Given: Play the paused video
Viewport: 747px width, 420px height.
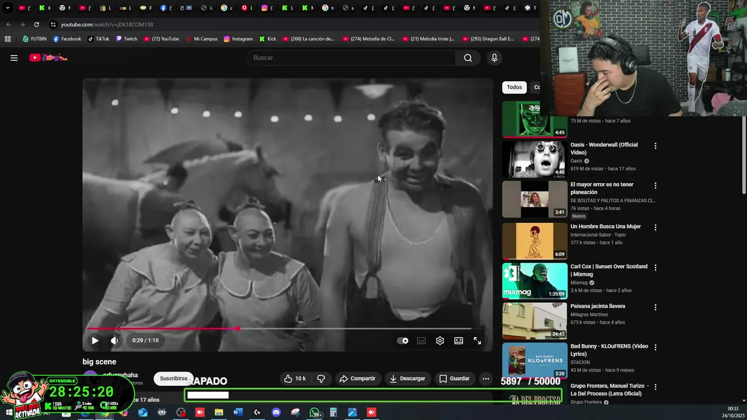Looking at the screenshot, I should 95,341.
